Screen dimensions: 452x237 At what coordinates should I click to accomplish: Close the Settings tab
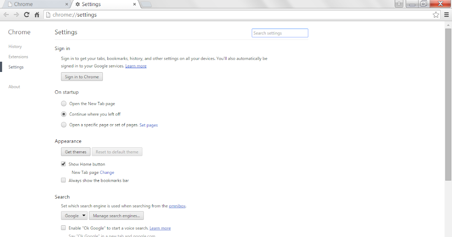pyautogui.click(x=134, y=4)
